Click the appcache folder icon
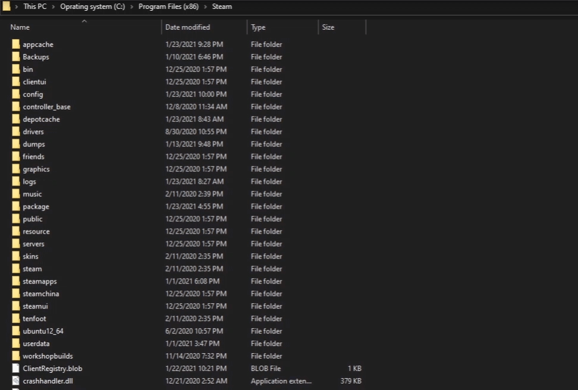The image size is (578, 390). pyautogui.click(x=15, y=45)
